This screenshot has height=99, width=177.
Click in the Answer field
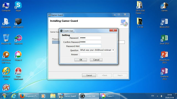point(90,54)
